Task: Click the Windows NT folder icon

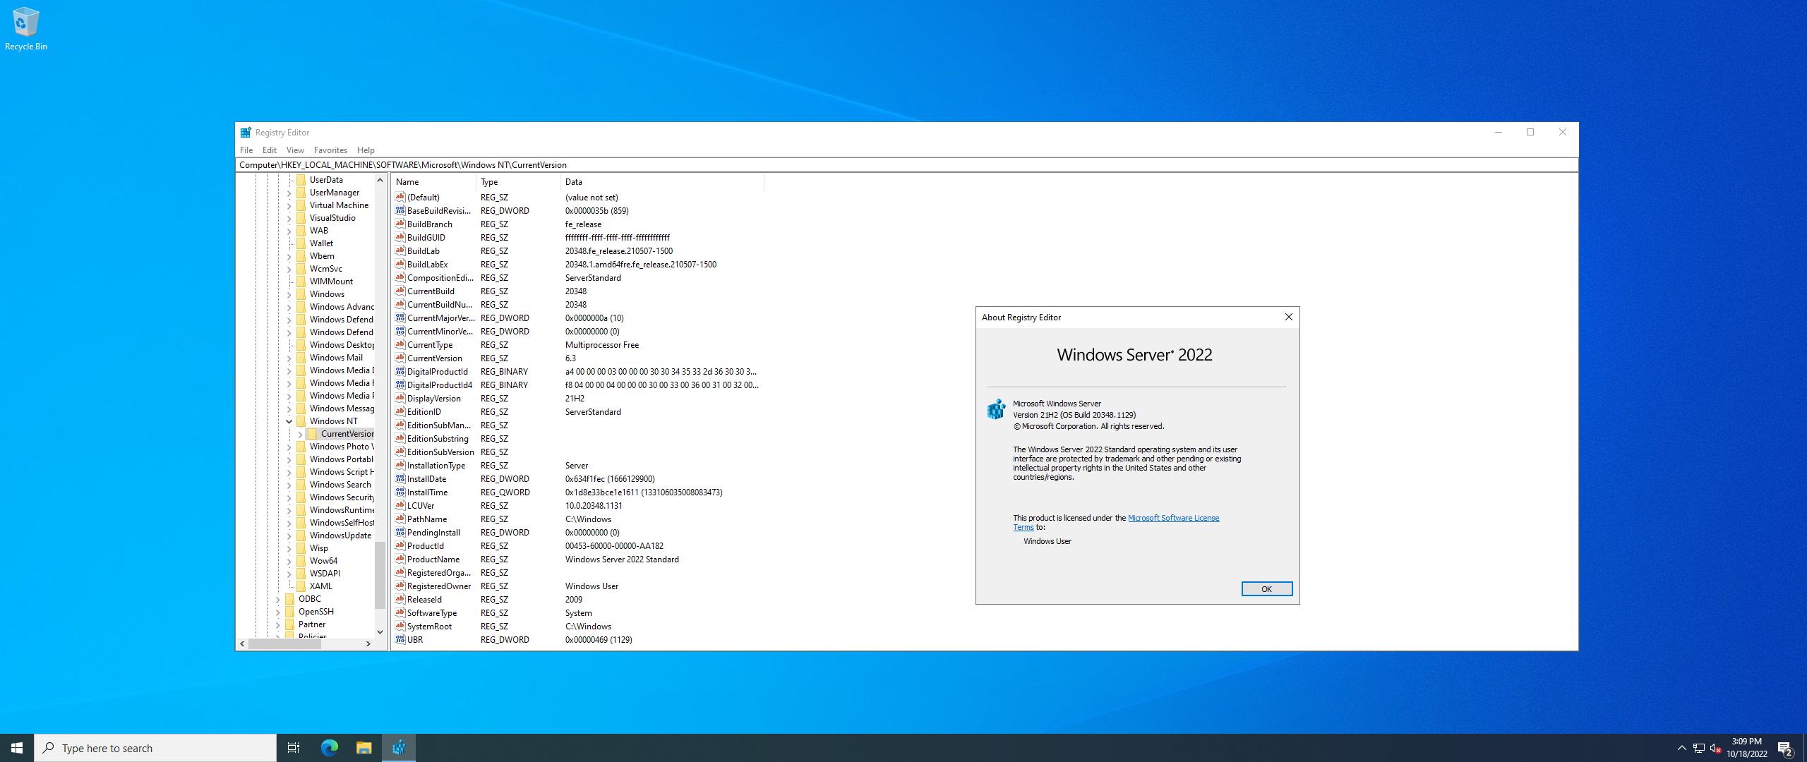Action: click(301, 421)
